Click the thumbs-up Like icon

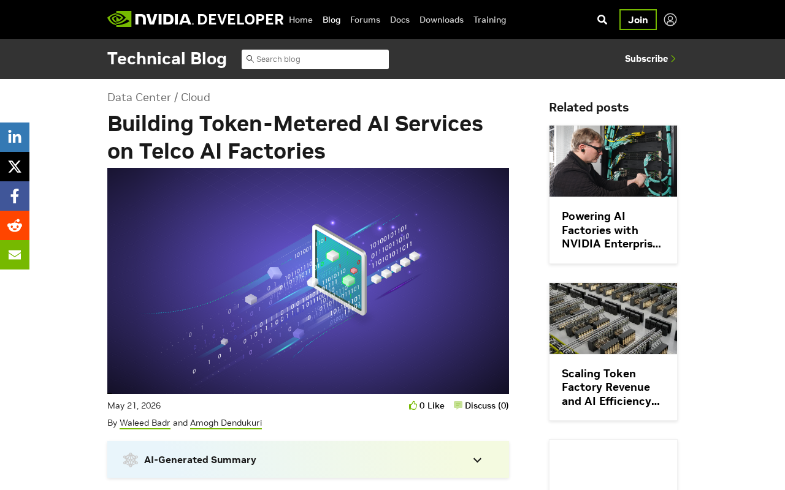[x=413, y=405]
